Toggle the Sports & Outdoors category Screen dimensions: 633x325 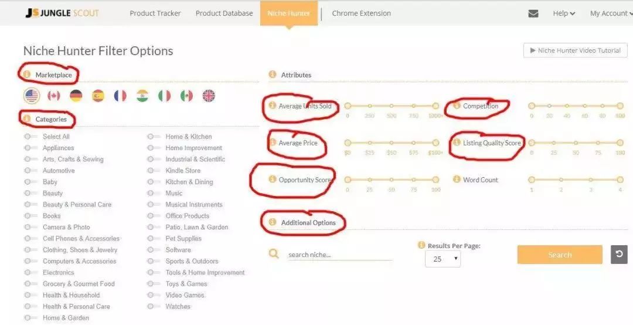(x=154, y=261)
